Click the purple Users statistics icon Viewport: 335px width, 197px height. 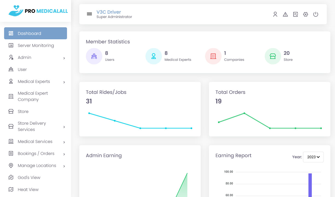(94, 56)
